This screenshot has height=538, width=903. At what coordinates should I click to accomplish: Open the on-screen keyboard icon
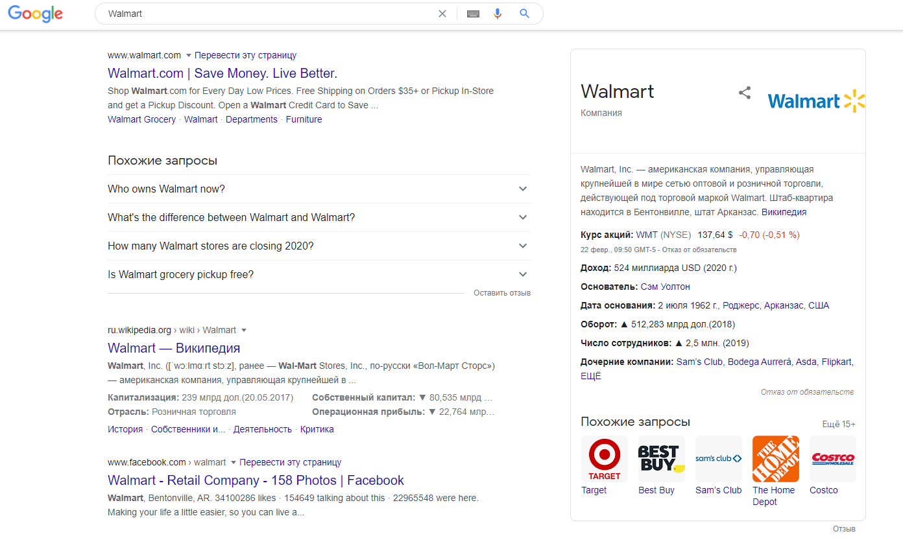473,14
